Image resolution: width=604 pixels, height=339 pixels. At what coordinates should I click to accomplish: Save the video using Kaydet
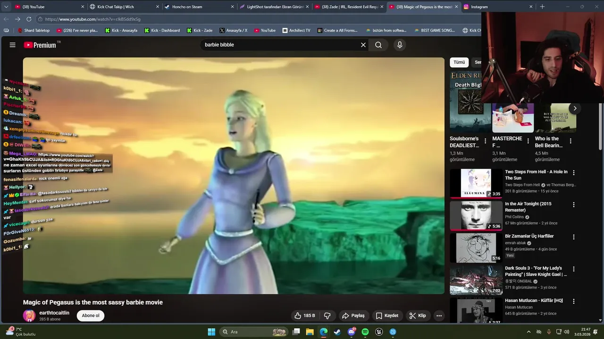[387, 315]
